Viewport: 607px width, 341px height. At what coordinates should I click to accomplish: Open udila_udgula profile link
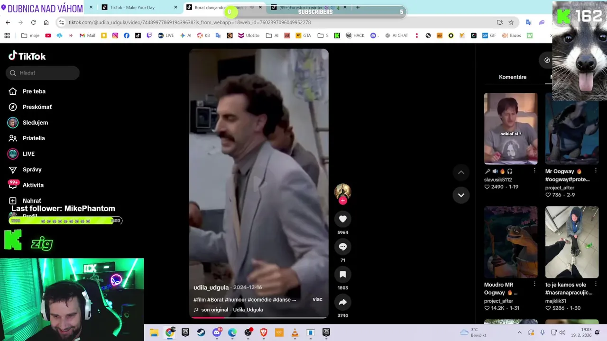point(211,287)
